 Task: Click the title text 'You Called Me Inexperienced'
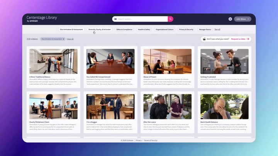point(98,77)
